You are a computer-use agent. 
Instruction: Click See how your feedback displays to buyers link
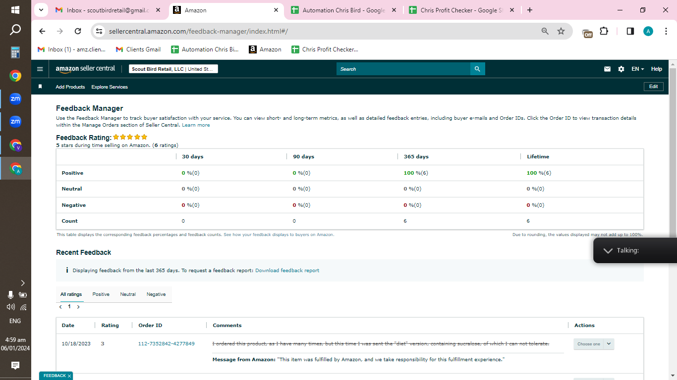point(279,235)
